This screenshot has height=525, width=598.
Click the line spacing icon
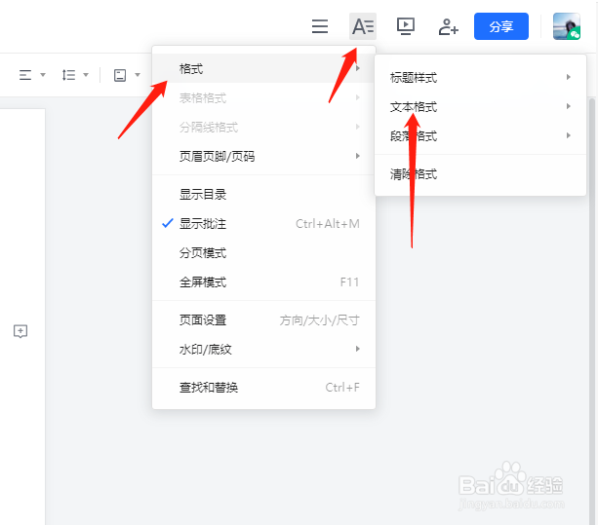click(68, 75)
